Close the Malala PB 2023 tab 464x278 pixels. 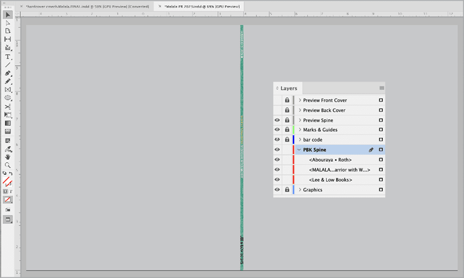point(160,6)
